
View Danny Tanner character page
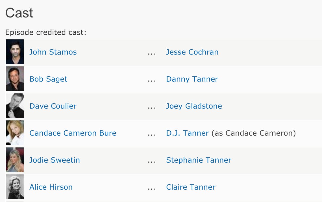[192, 79]
